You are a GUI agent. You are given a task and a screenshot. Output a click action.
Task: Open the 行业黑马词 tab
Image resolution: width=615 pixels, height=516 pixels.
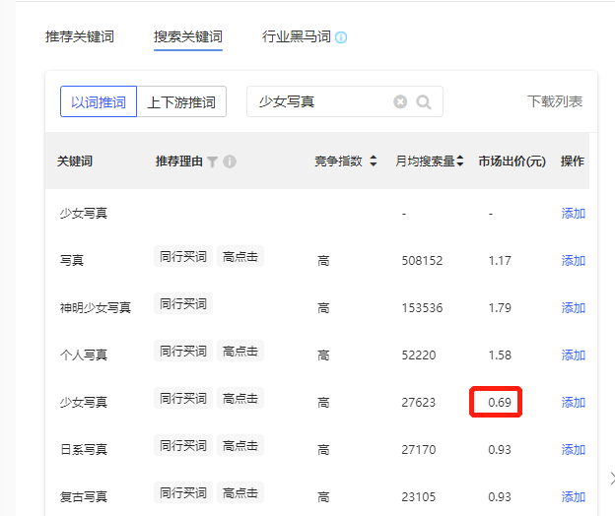point(296,37)
